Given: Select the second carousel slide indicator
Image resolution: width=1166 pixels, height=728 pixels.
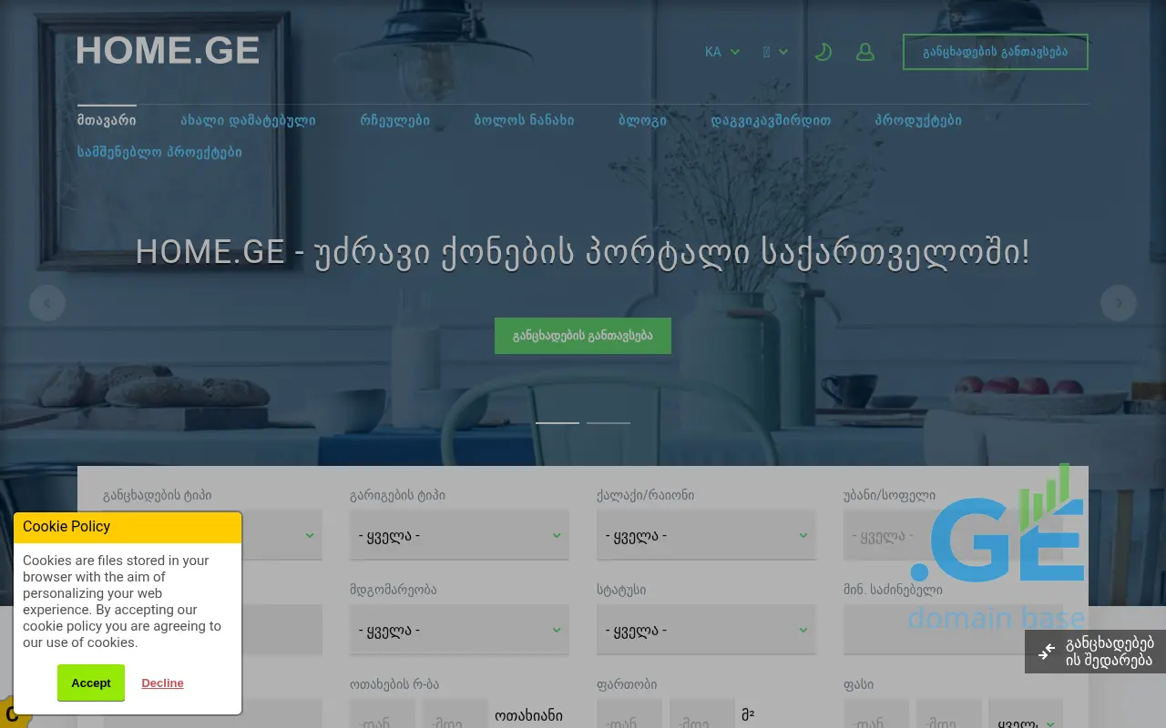Looking at the screenshot, I should [609, 422].
